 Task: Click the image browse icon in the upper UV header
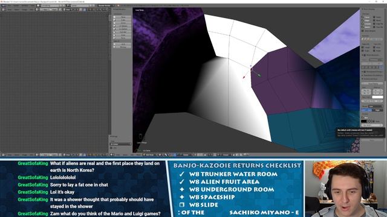click(x=36, y=10)
